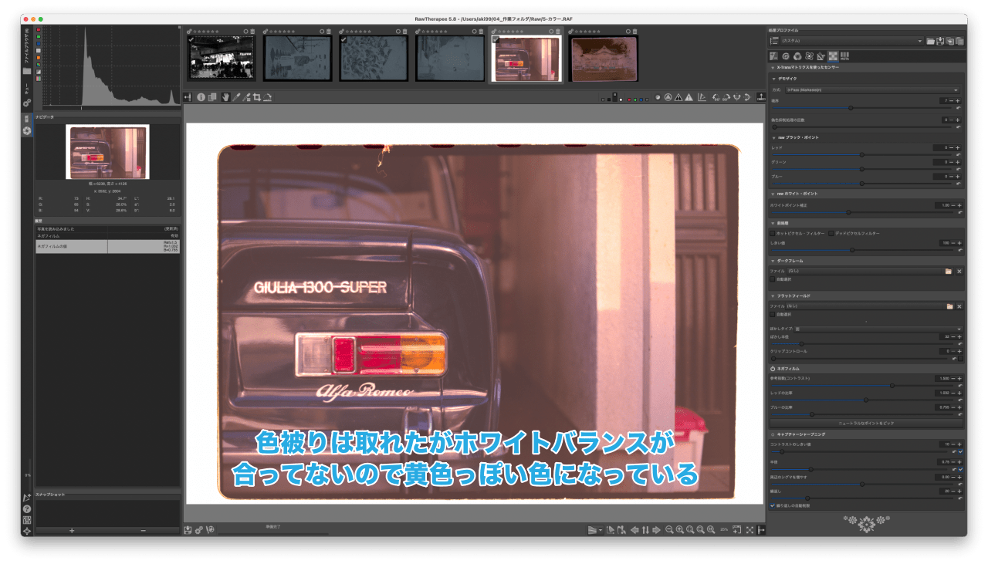Toggle dark frame 自動選択 checkbox
988x564 pixels.
pyautogui.click(x=773, y=279)
